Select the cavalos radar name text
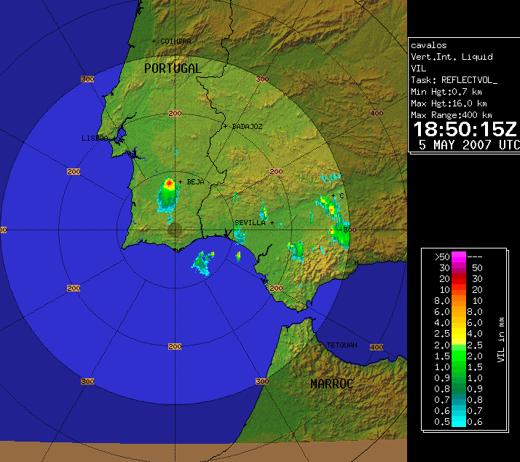This screenshot has width=520, height=462. [428, 44]
